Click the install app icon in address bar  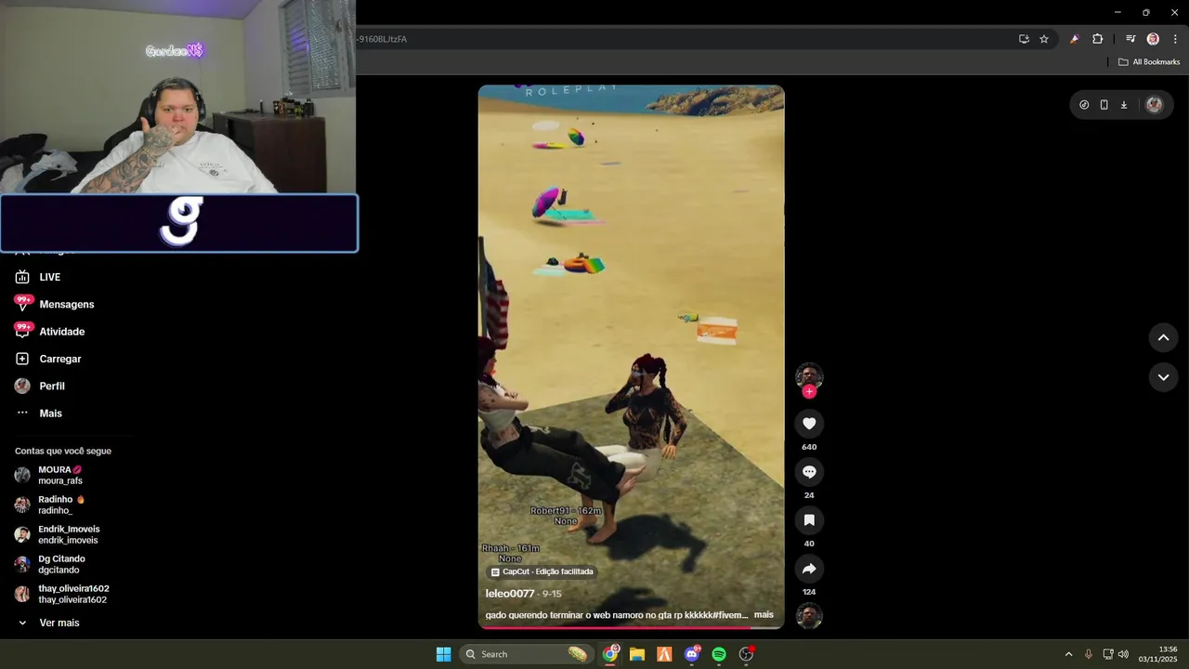coord(1024,39)
